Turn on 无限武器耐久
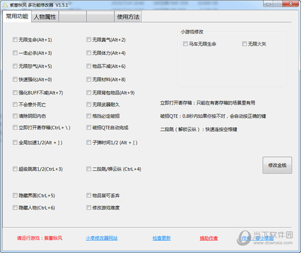301x253 pixels. (89, 105)
